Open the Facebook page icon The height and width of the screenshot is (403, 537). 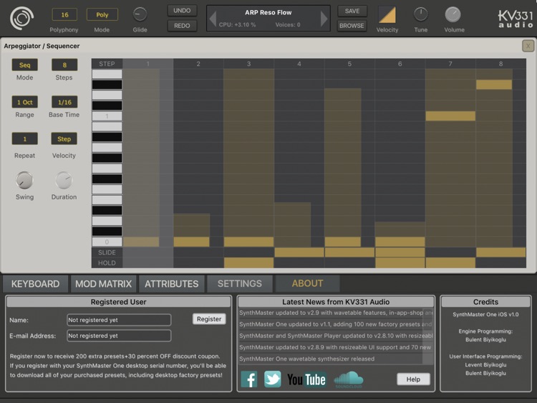(249, 379)
